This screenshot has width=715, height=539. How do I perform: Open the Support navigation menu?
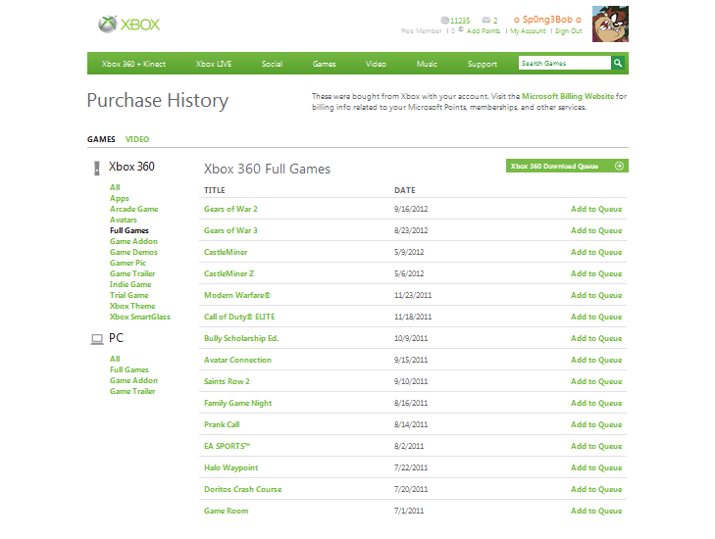click(x=482, y=64)
